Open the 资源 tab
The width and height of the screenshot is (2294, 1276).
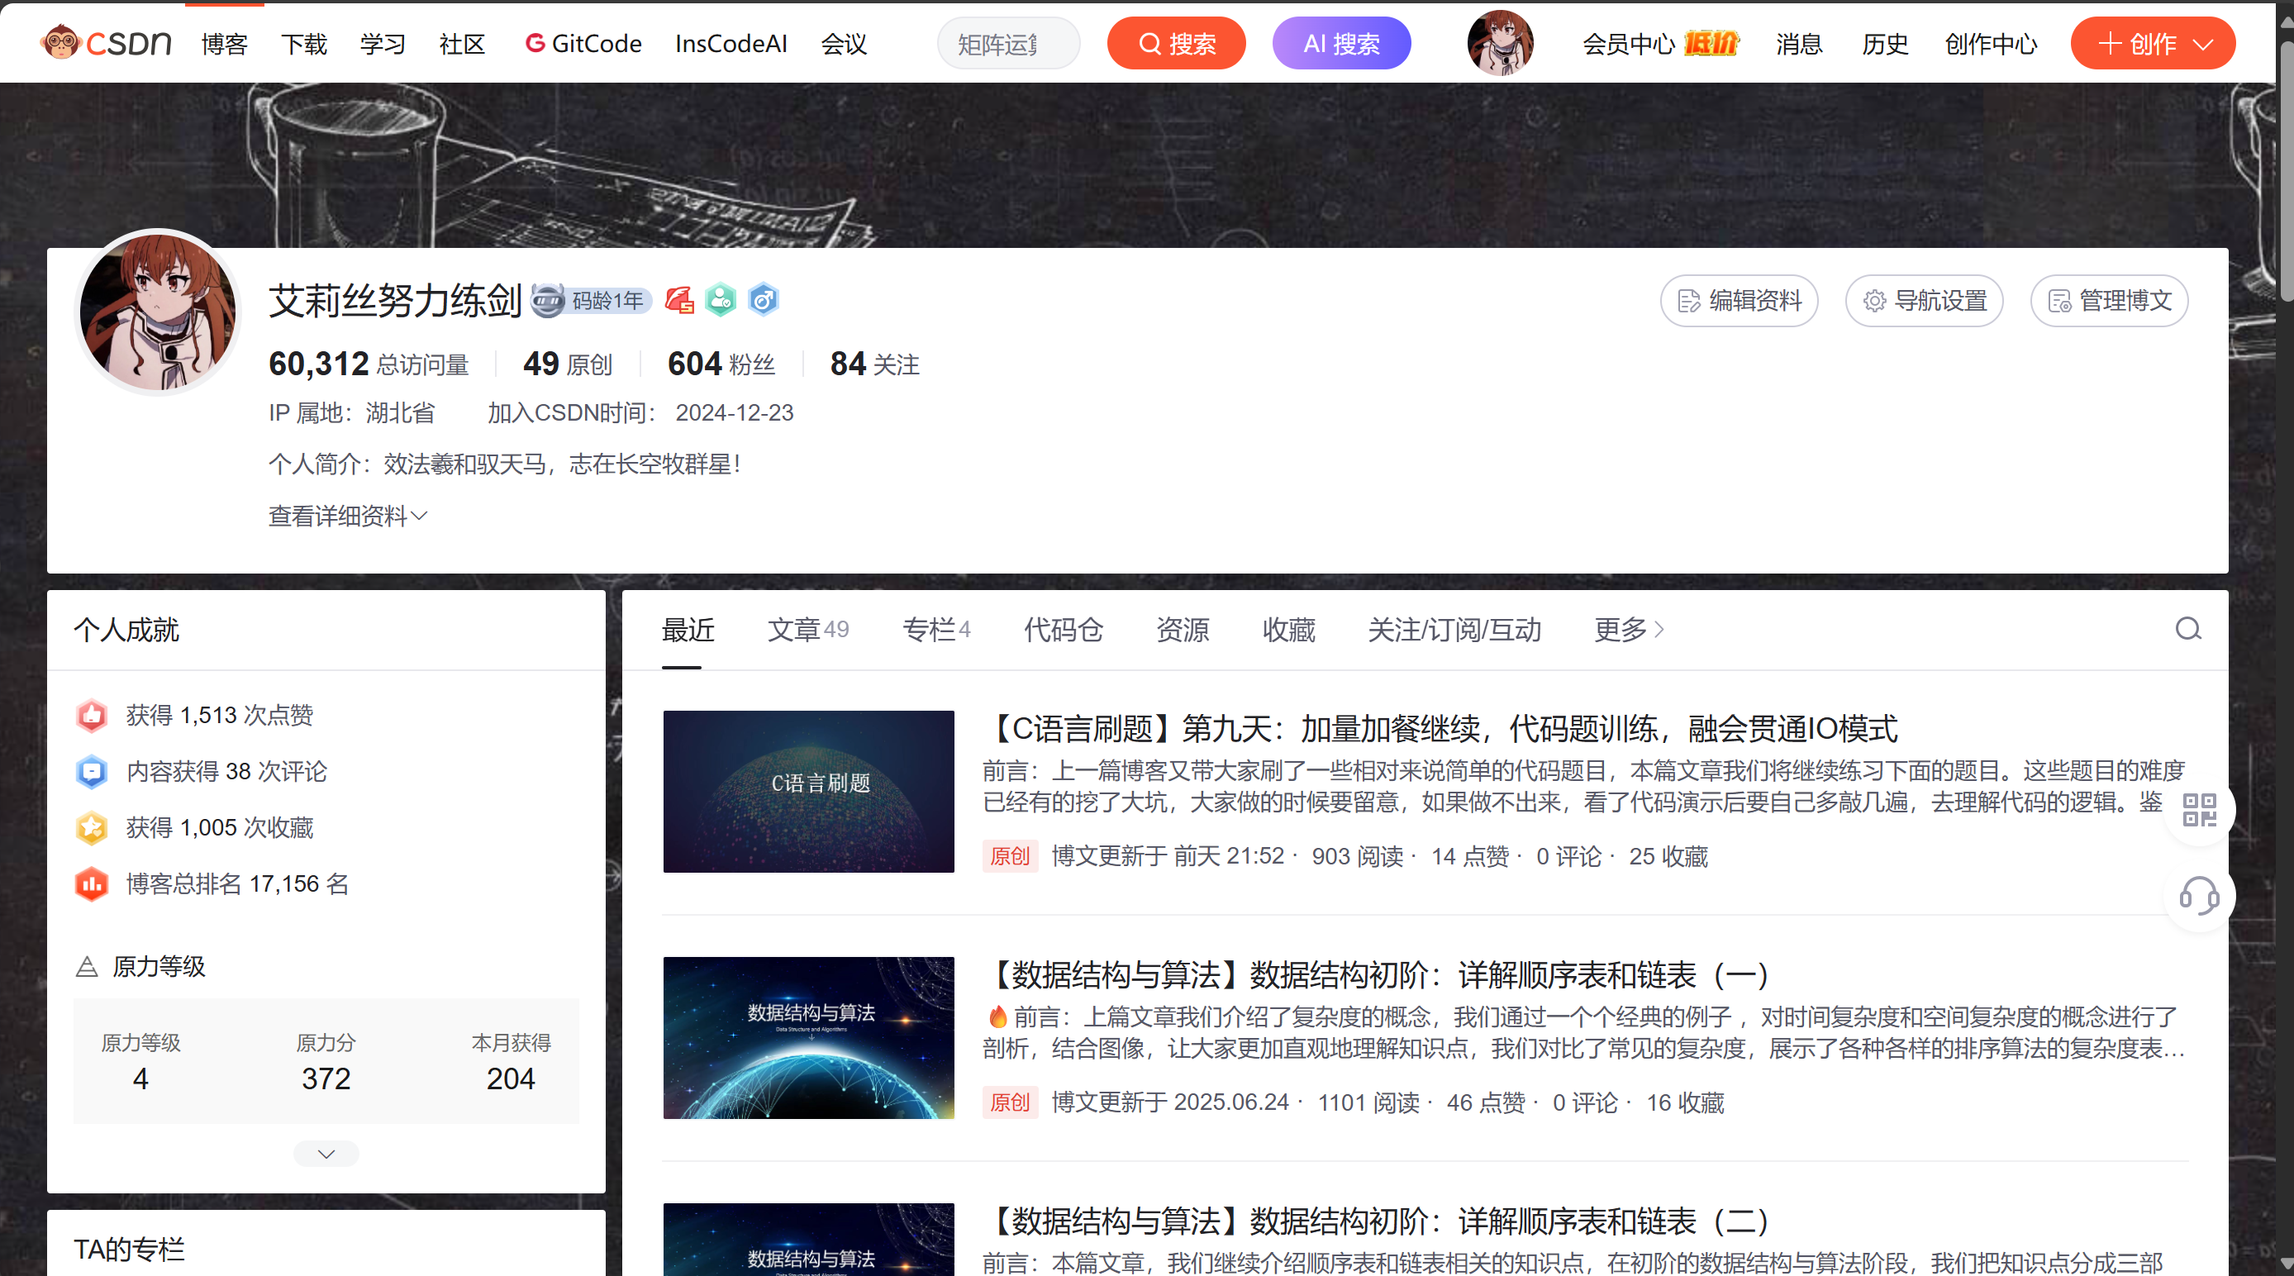[x=1183, y=630]
